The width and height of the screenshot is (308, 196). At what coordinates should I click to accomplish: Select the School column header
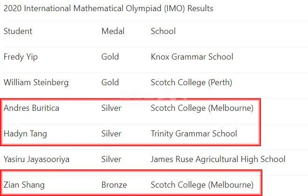point(163,31)
